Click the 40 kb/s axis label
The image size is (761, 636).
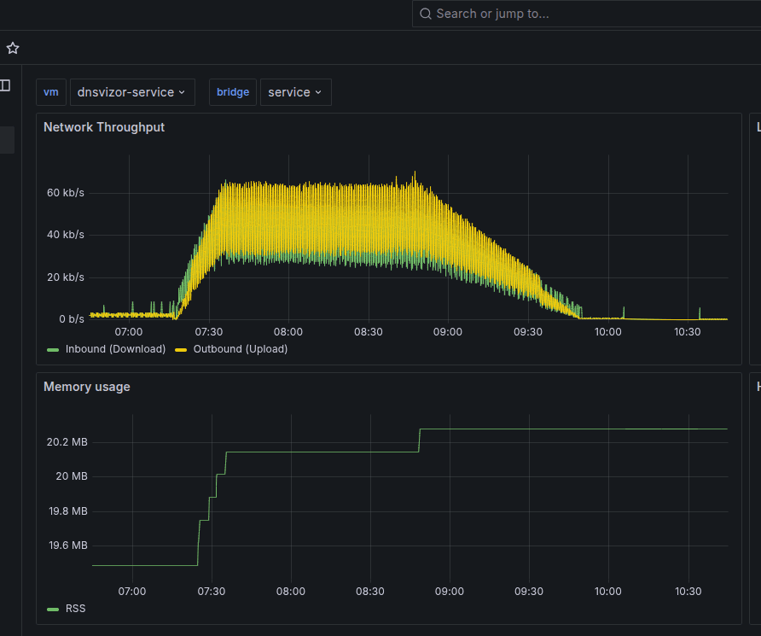tap(66, 235)
